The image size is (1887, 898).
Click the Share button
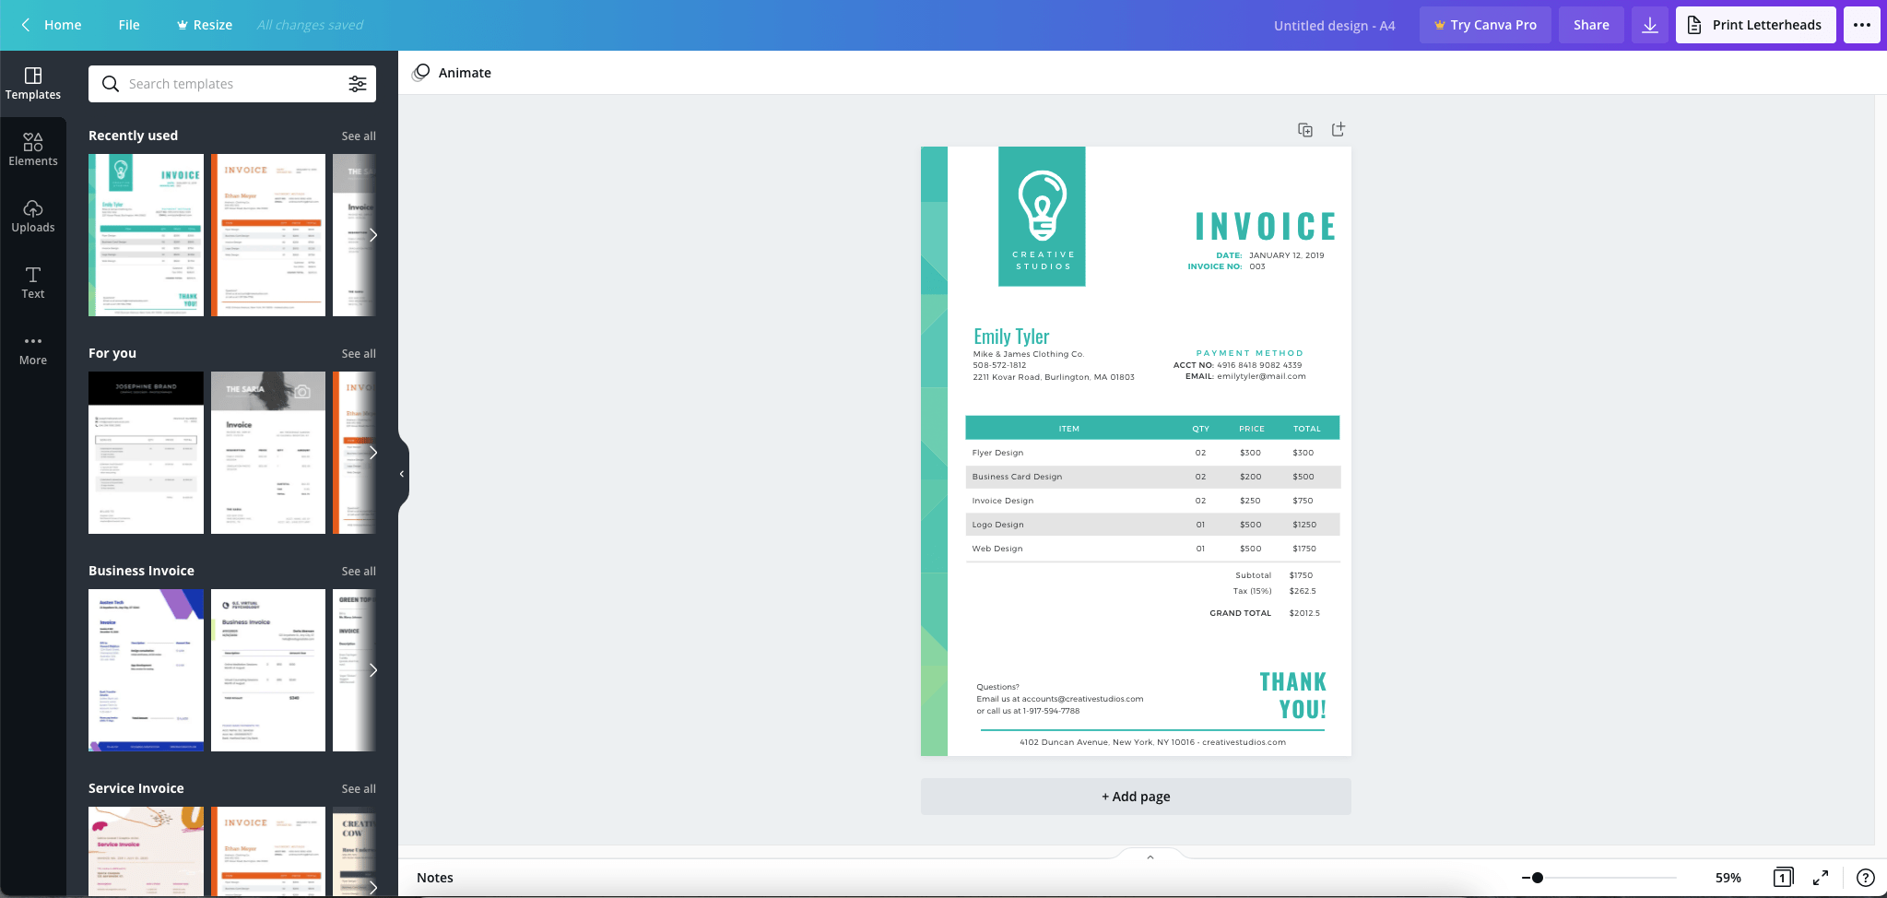click(1589, 24)
